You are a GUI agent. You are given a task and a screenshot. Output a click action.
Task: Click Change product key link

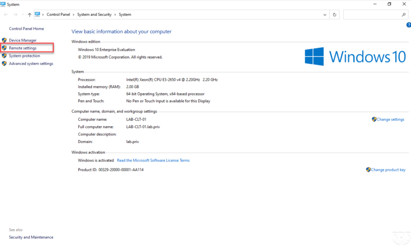pyautogui.click(x=388, y=170)
